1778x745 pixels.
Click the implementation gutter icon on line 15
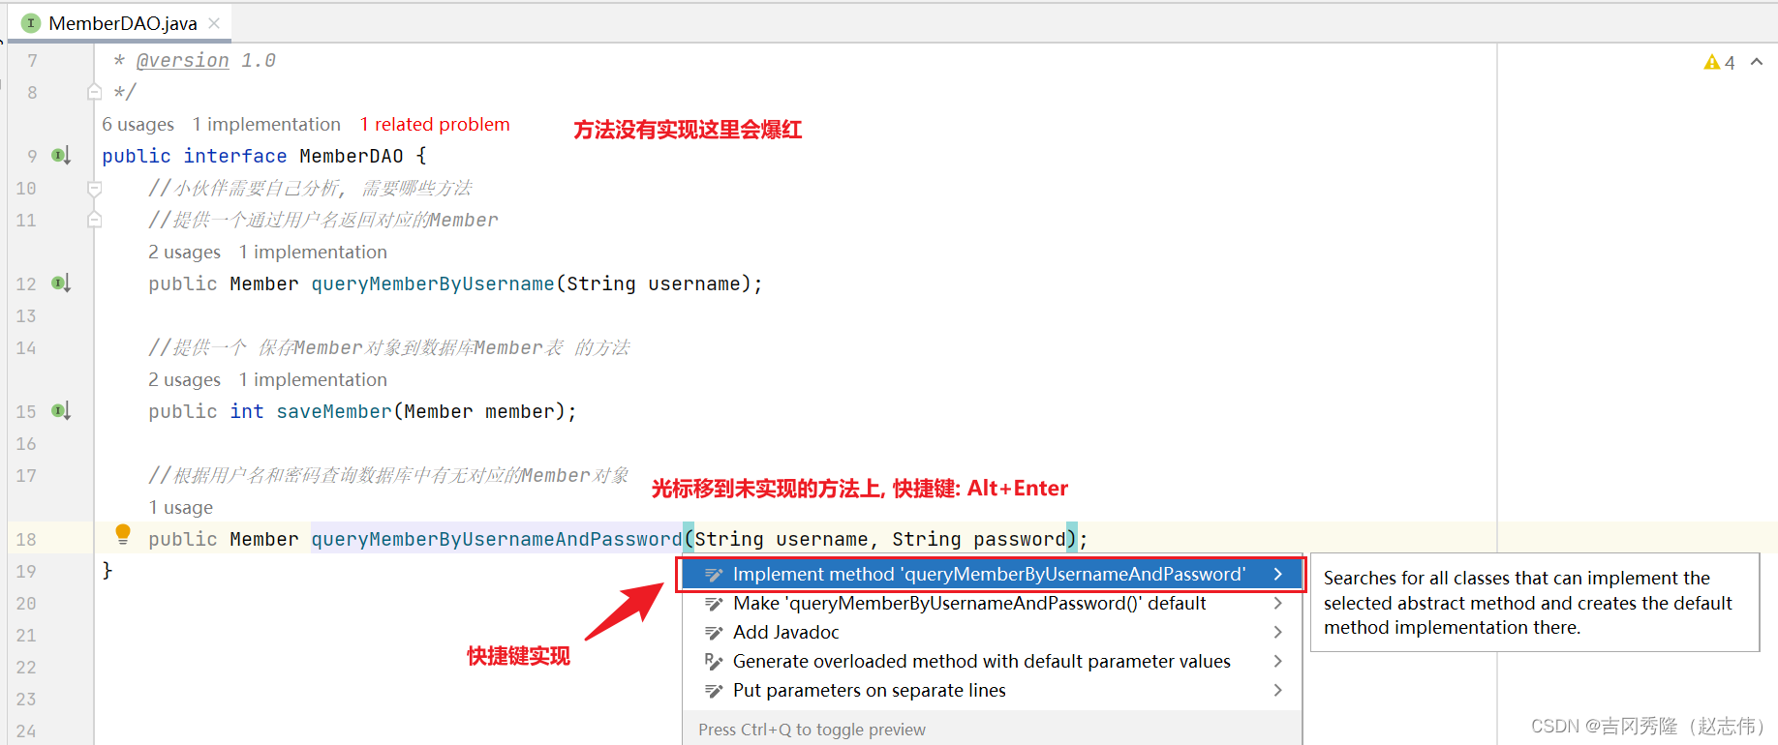61,411
